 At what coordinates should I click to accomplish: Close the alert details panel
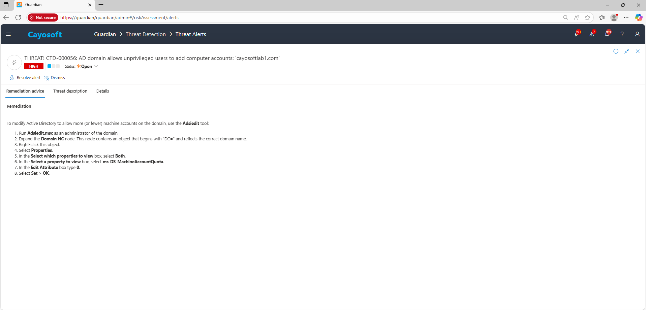[x=638, y=51]
